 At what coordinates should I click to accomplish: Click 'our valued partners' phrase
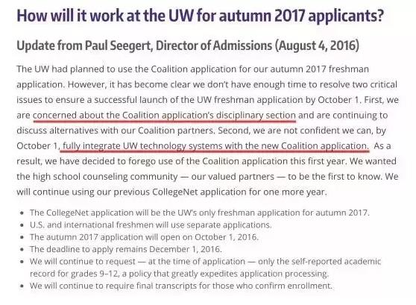coord(233,177)
